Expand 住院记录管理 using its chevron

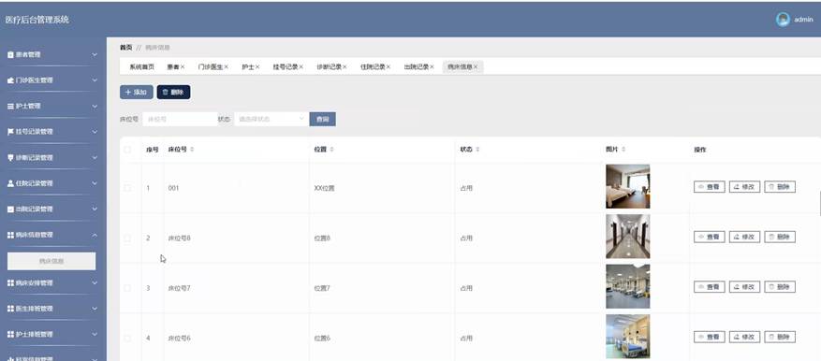pos(95,183)
